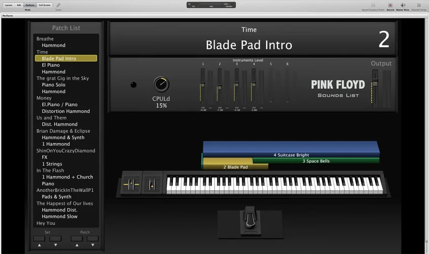The height and width of the screenshot is (254, 429).
Task: Click the Output volume fader
Action: click(375, 83)
